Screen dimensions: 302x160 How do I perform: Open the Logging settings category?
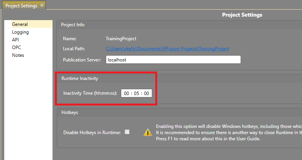(x=20, y=32)
